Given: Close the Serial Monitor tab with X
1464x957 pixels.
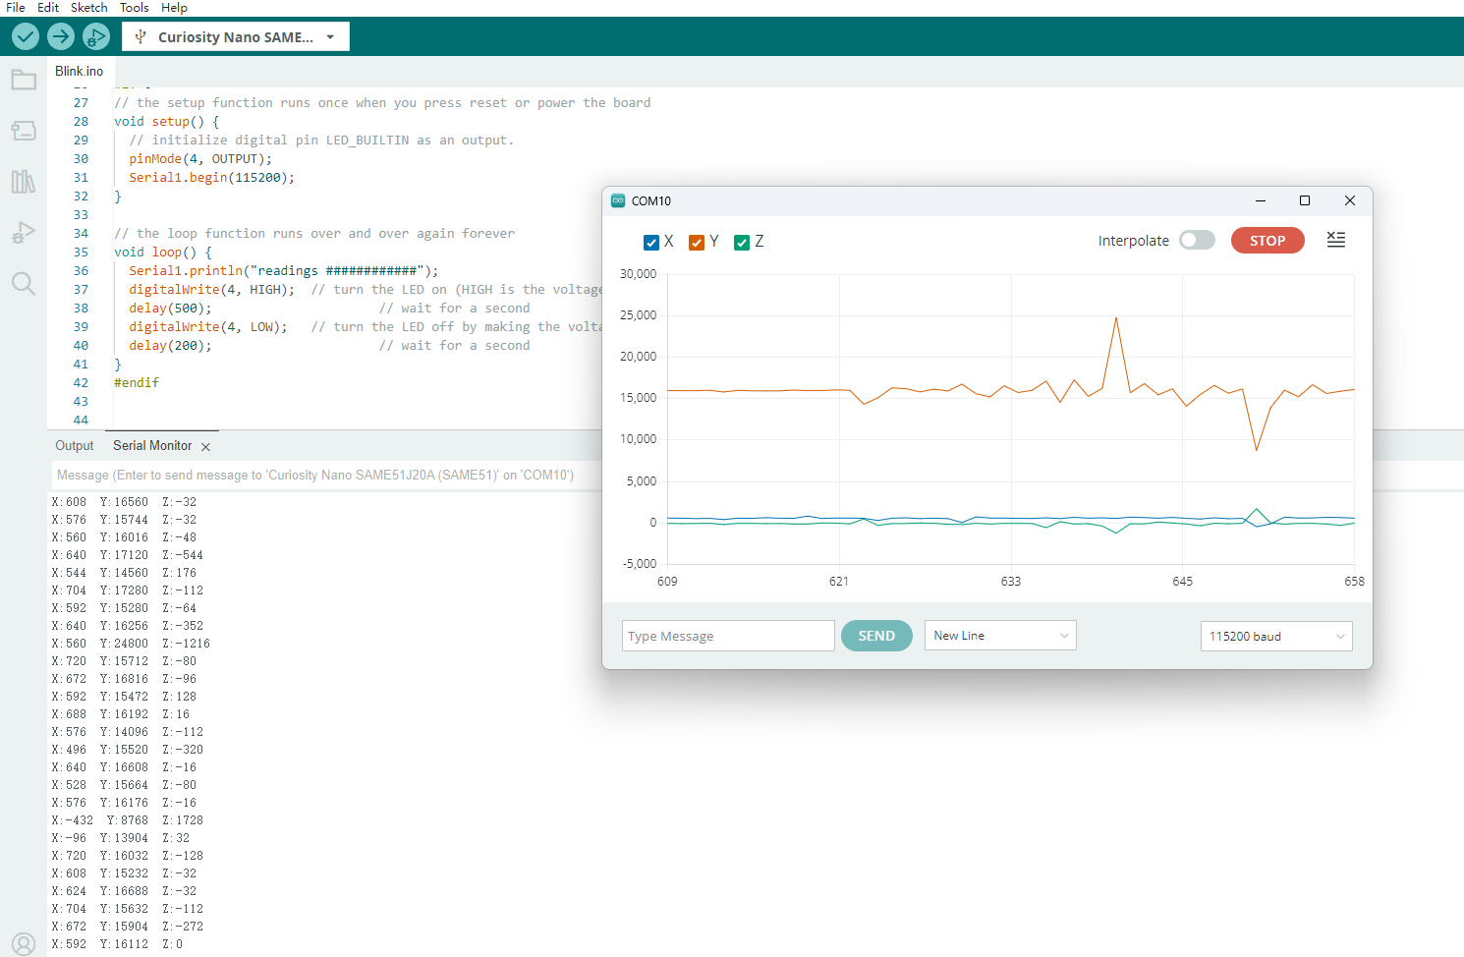Looking at the screenshot, I should (x=205, y=447).
